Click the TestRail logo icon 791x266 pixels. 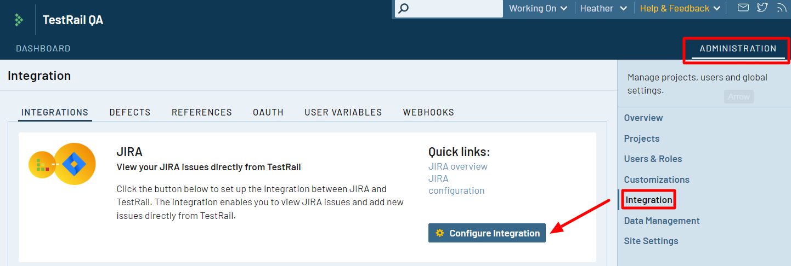click(x=19, y=20)
